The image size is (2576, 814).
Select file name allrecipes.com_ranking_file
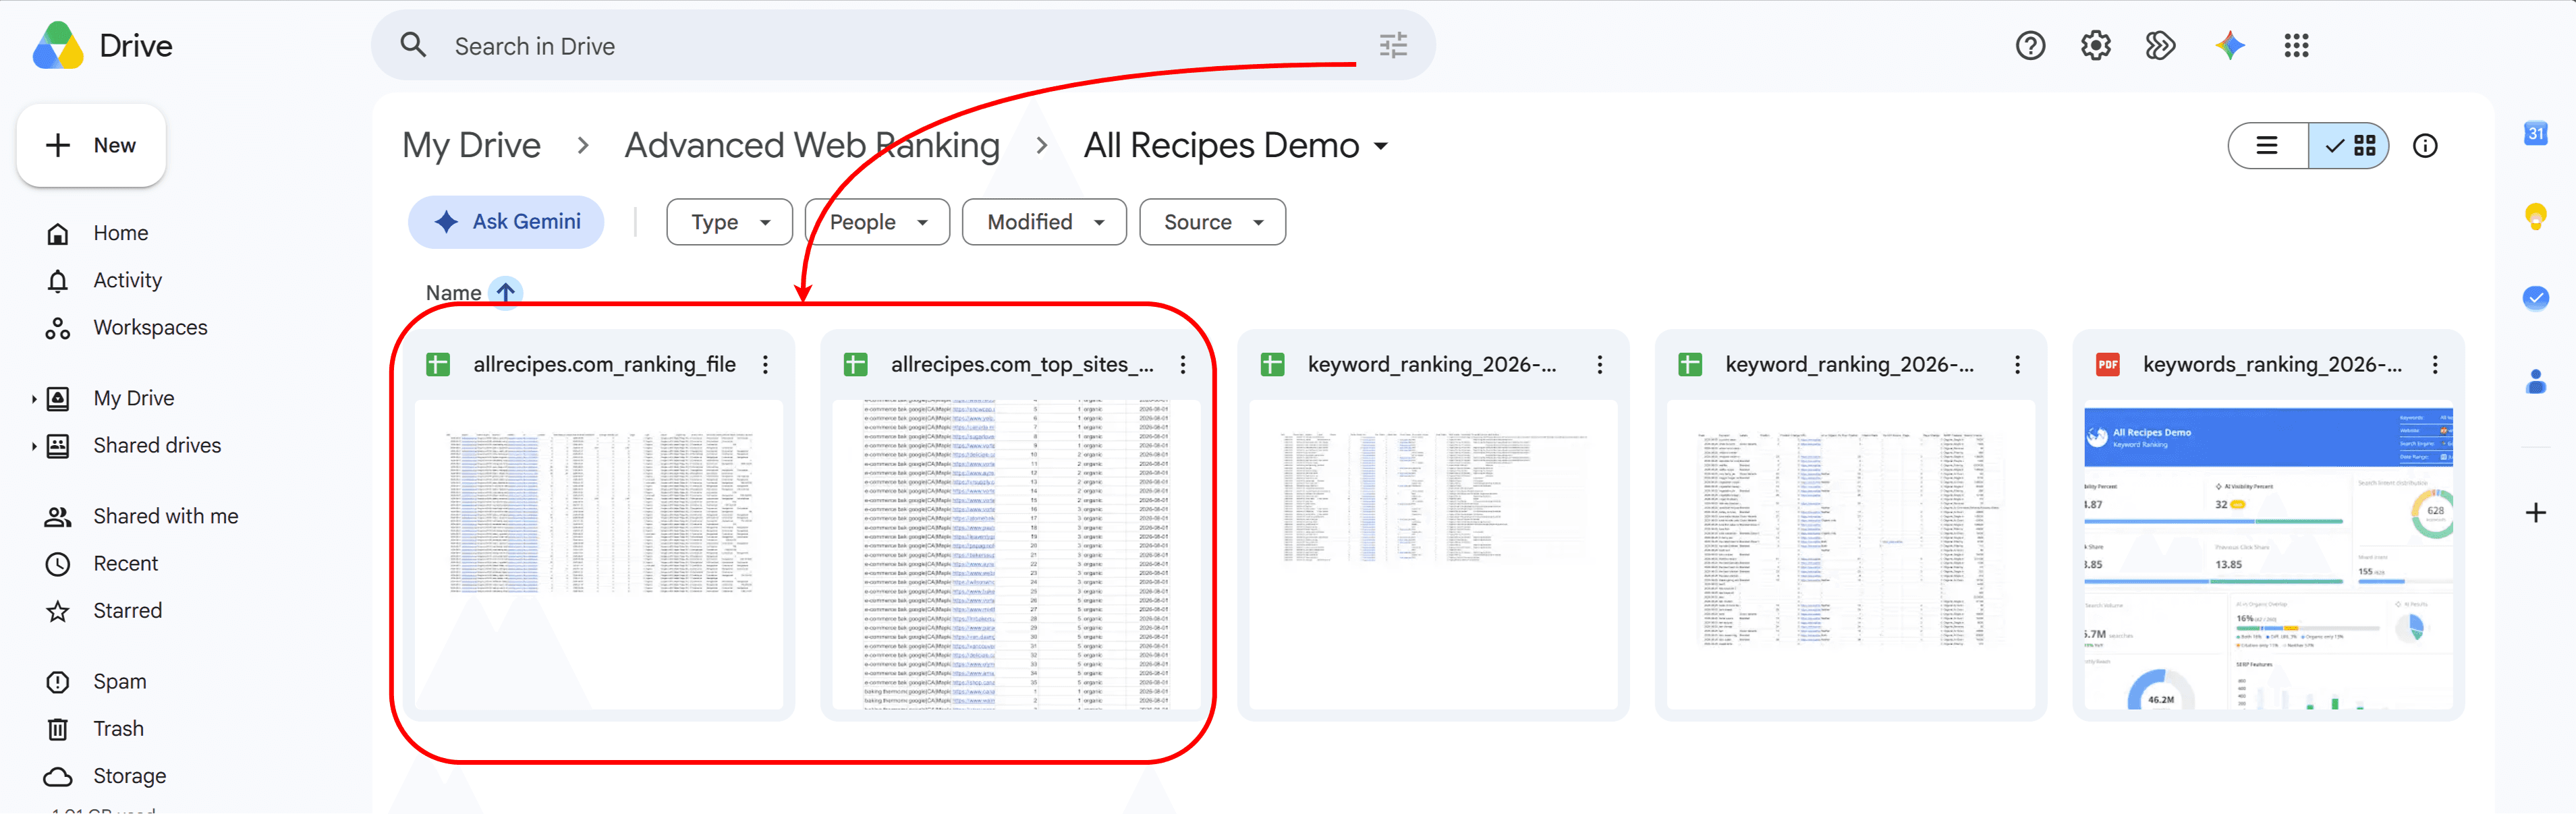[x=604, y=365]
